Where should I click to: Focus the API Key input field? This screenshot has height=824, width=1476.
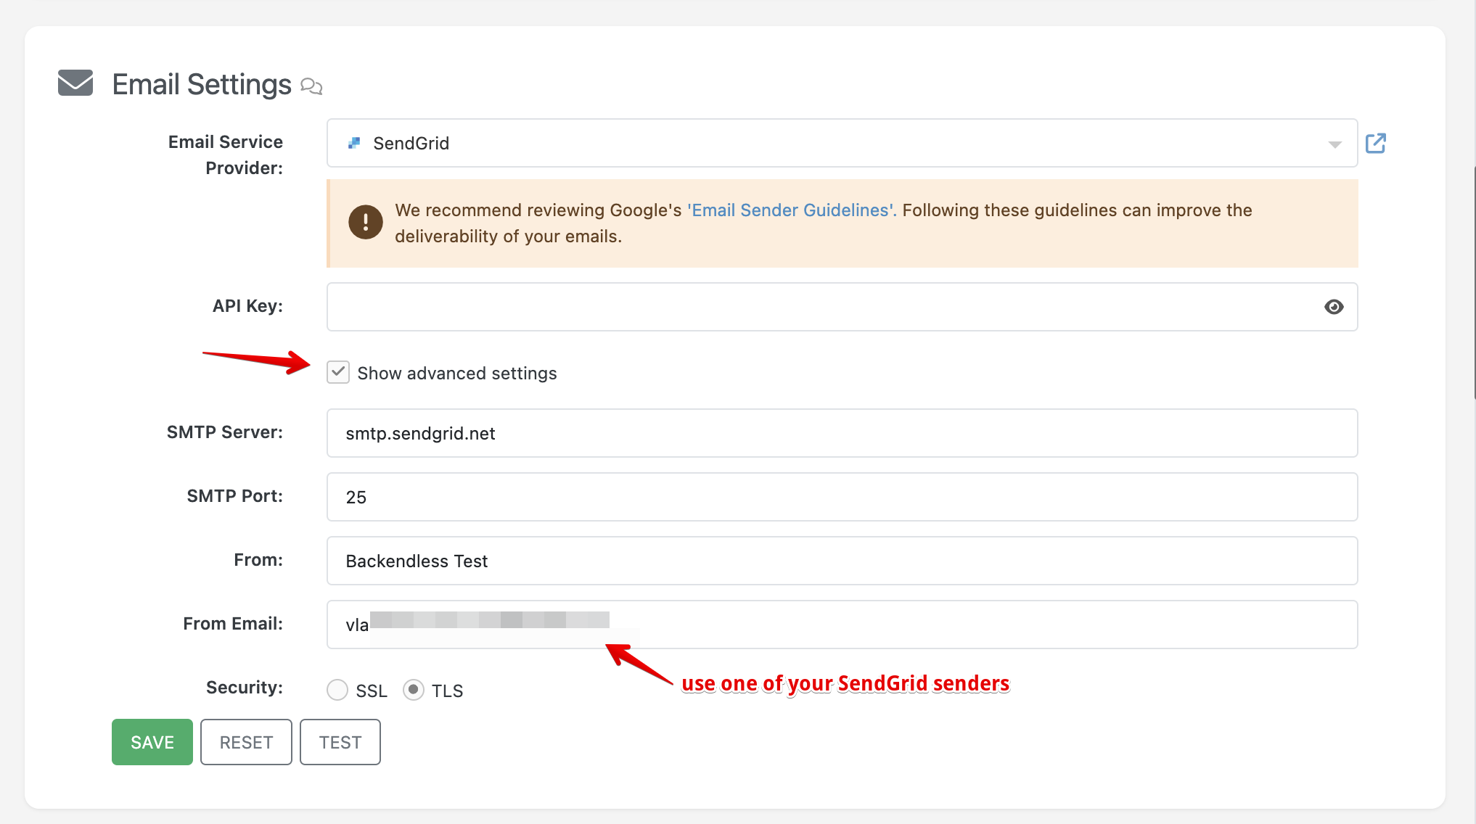coord(842,307)
